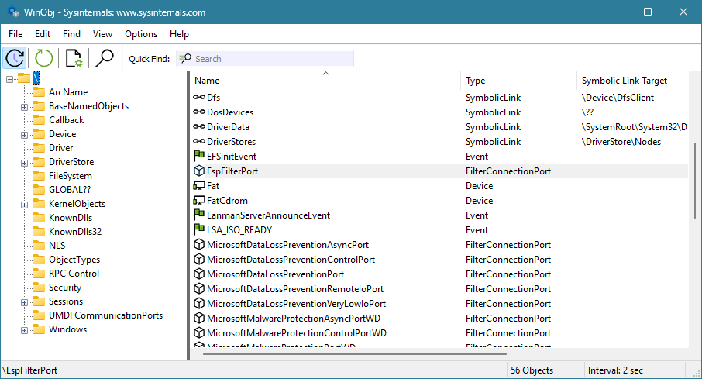Click the \DriverStore\Nodes link target cell
Image resolution: width=702 pixels, height=379 pixels.
tap(621, 142)
